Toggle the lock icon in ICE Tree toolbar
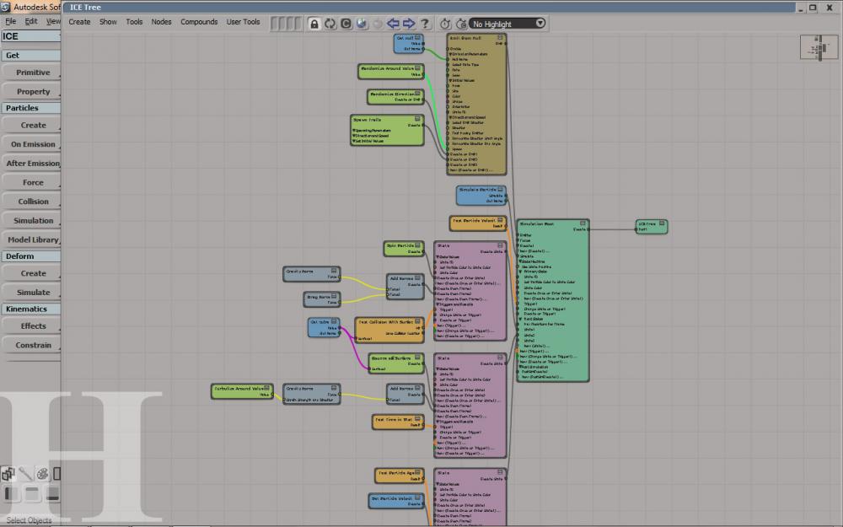 (314, 24)
